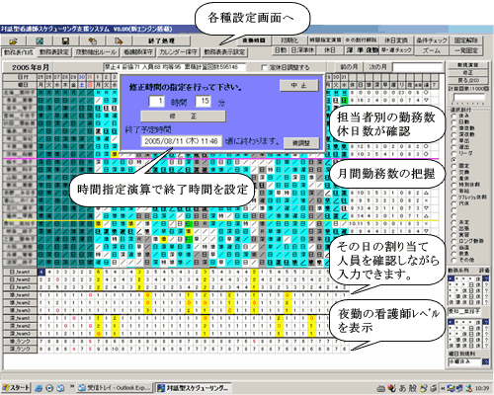The width and height of the screenshot is (494, 395).
Task: Select the その他 radio button
Action: click(454, 260)
